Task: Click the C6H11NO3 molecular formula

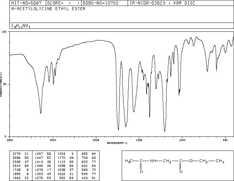Action: (x=21, y=26)
